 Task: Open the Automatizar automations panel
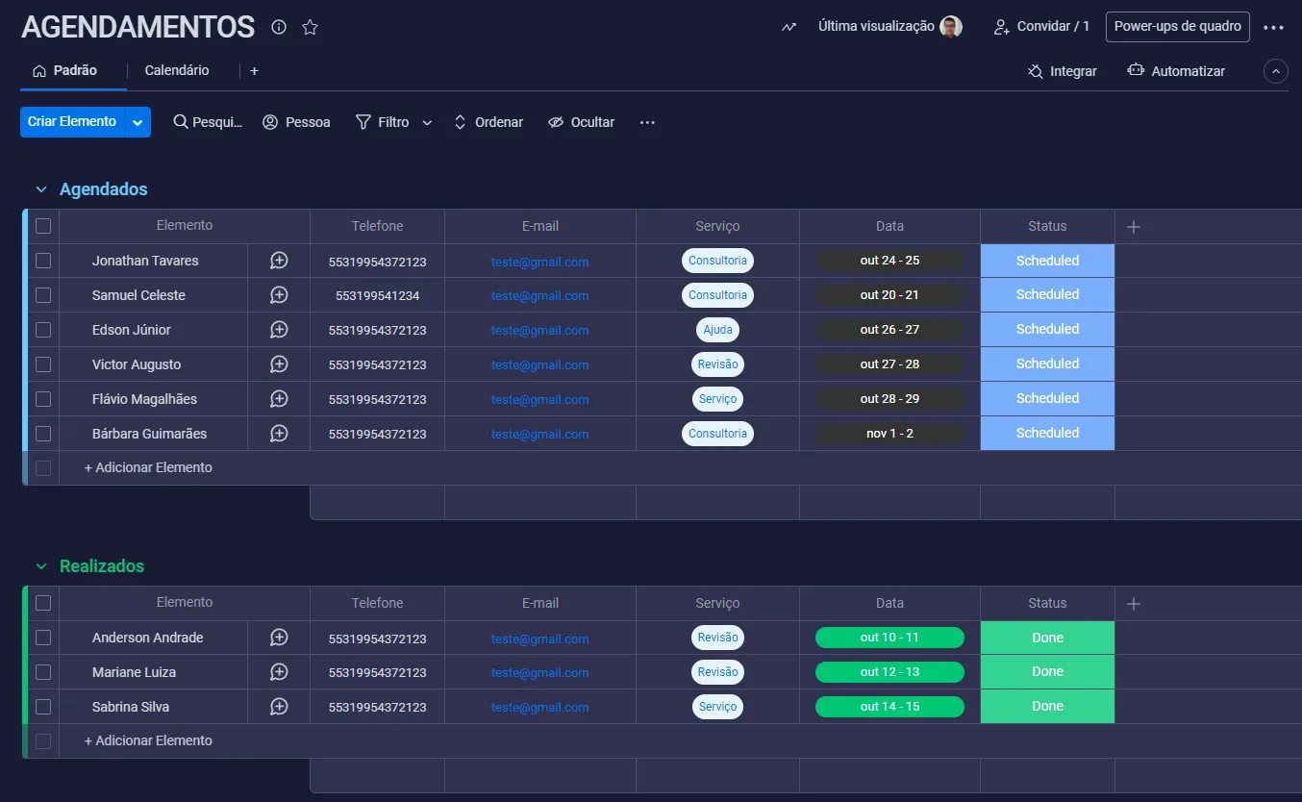coord(1176,71)
